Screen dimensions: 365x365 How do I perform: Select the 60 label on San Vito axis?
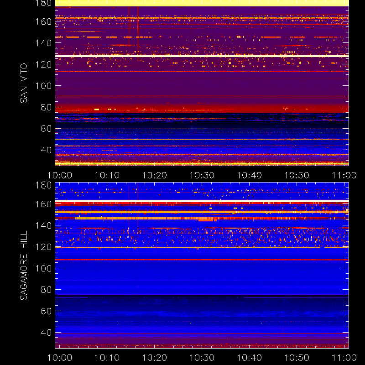[x=46, y=129]
